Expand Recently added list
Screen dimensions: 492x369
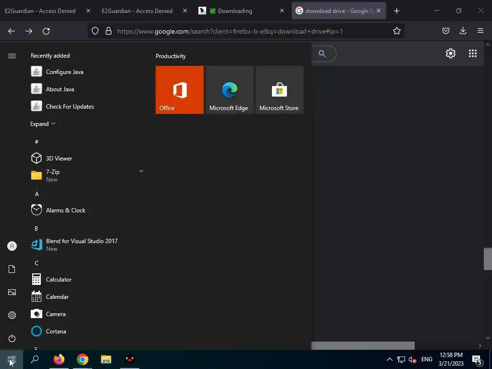43,124
